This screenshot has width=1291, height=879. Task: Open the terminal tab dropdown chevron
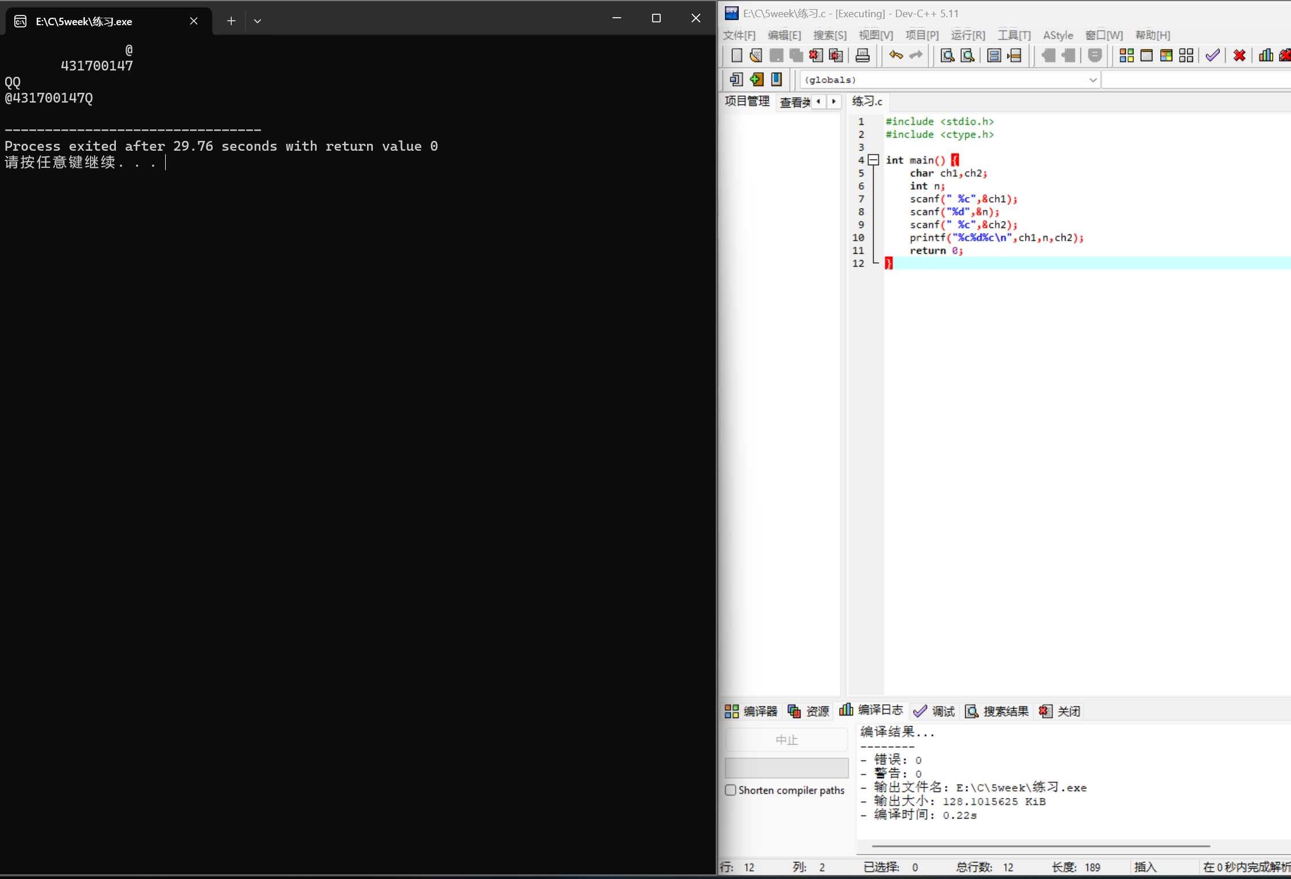[x=258, y=21]
